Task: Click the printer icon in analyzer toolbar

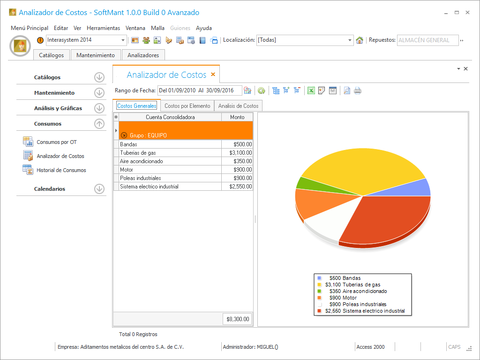Action: coord(358,90)
